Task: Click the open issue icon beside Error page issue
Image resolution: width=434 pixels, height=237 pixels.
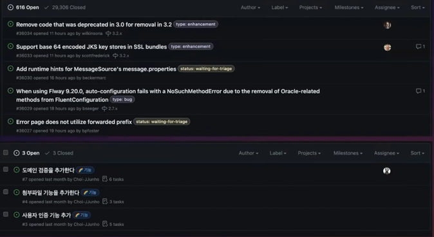Action: pos(10,121)
